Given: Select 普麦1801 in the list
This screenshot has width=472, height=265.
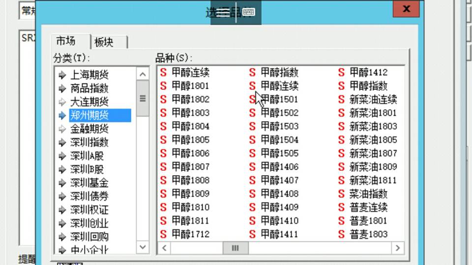Looking at the screenshot, I should click(368, 221).
